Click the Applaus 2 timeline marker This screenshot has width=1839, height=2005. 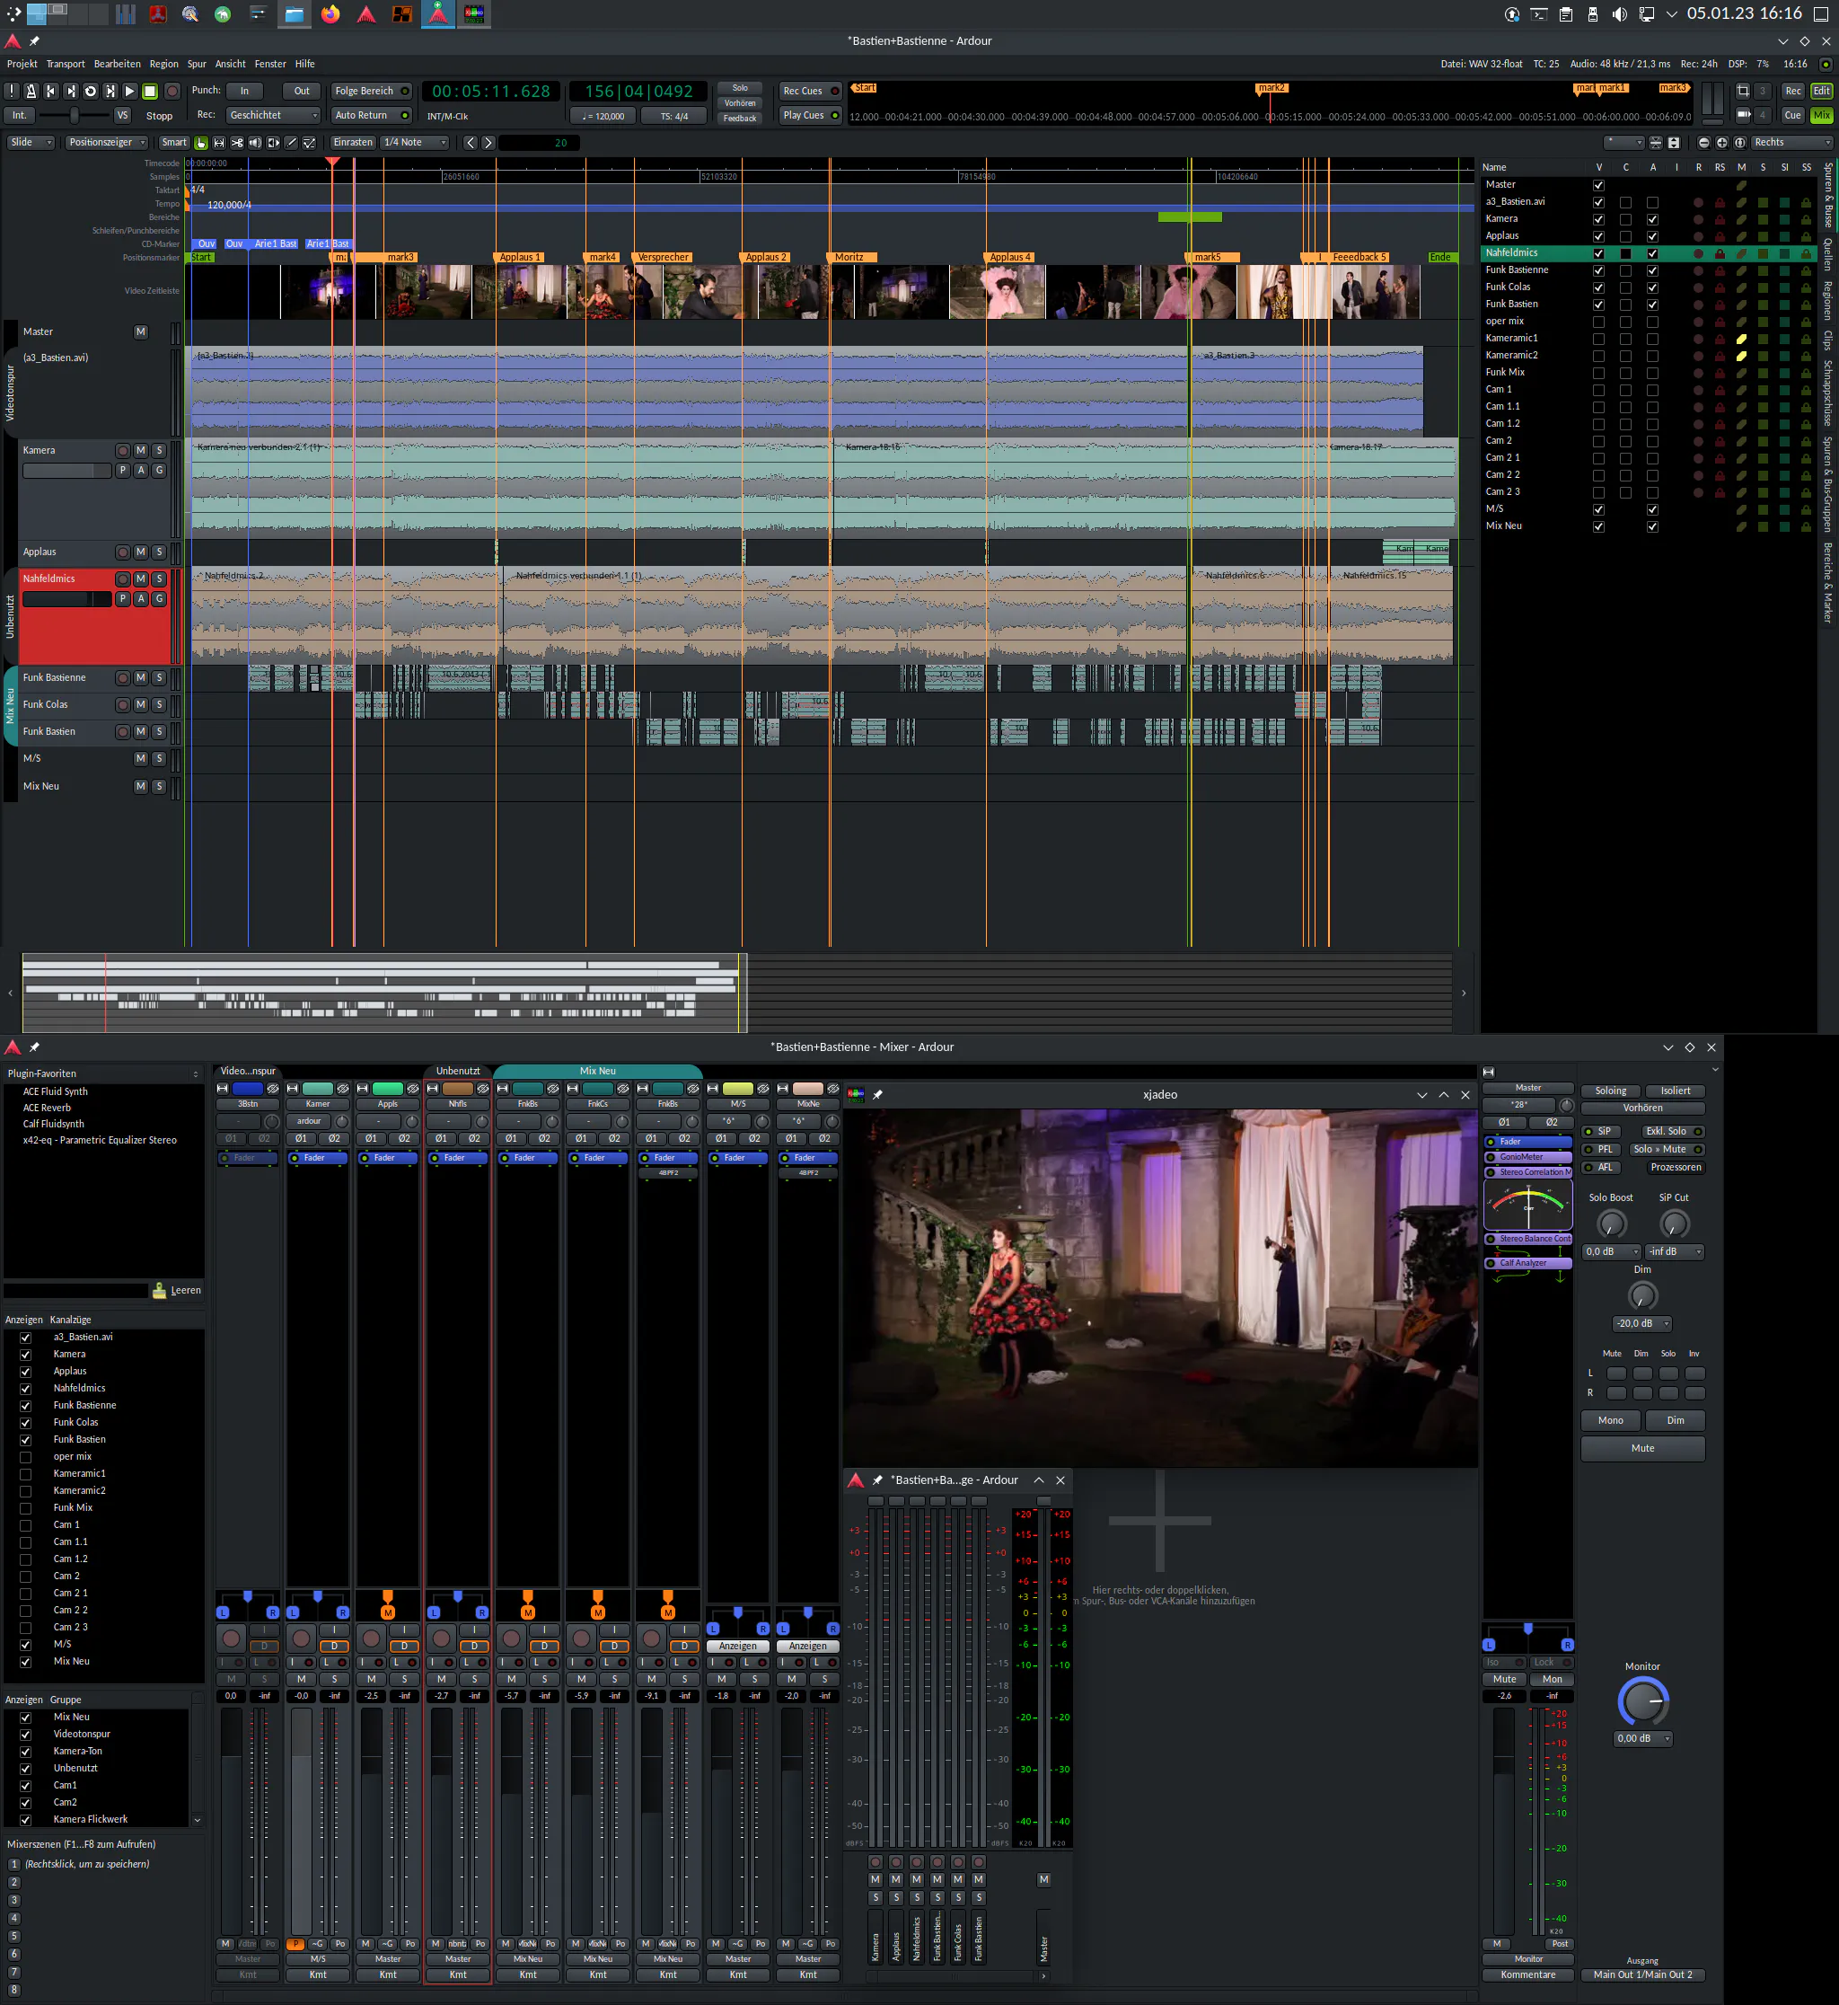coord(764,258)
